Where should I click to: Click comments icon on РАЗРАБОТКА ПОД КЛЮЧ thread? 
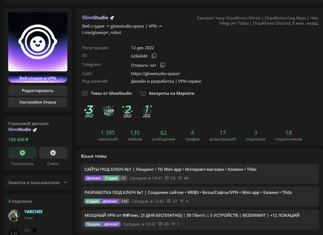[x=169, y=201]
